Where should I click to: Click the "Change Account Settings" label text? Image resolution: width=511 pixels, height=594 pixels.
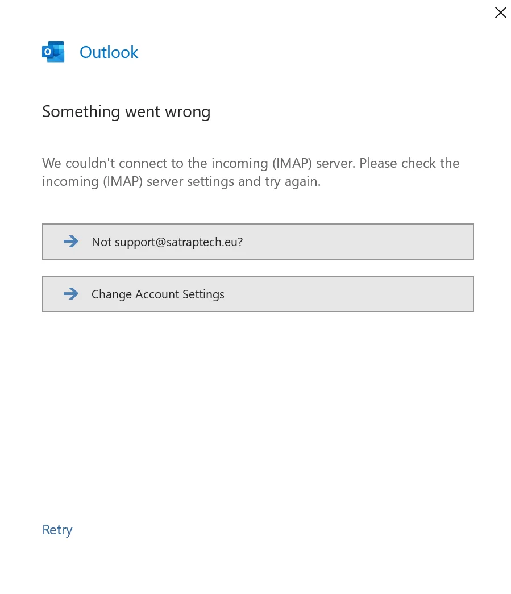158,294
